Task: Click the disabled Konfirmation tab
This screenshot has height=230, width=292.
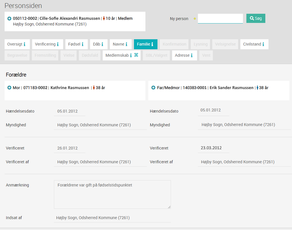Action: point(174,44)
